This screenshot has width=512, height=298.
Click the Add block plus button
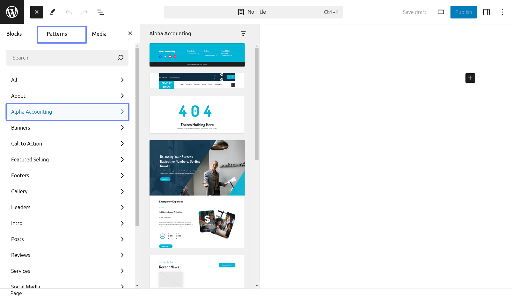point(470,78)
